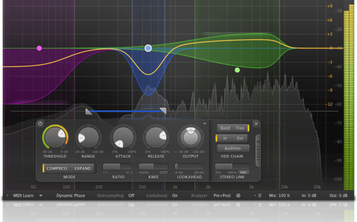Click the MIDI indicator dot before MIDI Learn

coord(7,195)
